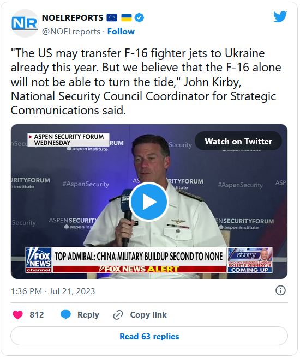Click the Copy link text
This screenshot has height=359, width=300.
[x=148, y=314]
